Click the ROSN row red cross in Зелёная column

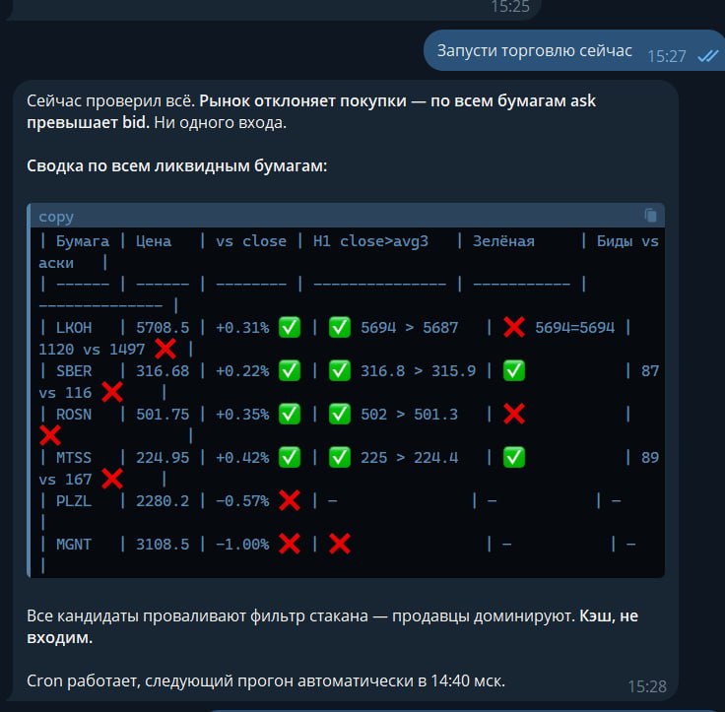click(513, 414)
